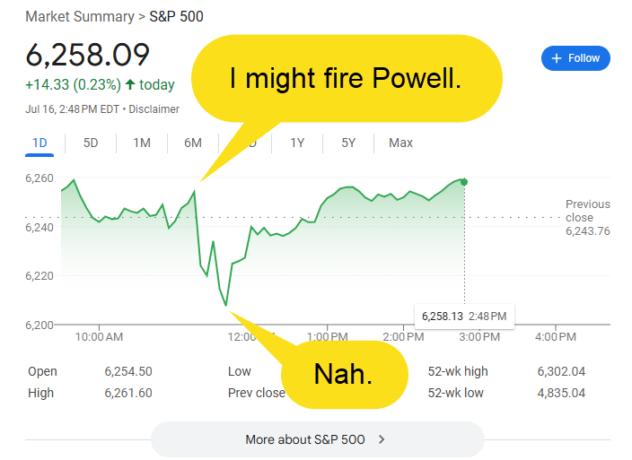This screenshot has height=460, width=632.
Task: Click the green current-price dot on chart
Action: (464, 182)
